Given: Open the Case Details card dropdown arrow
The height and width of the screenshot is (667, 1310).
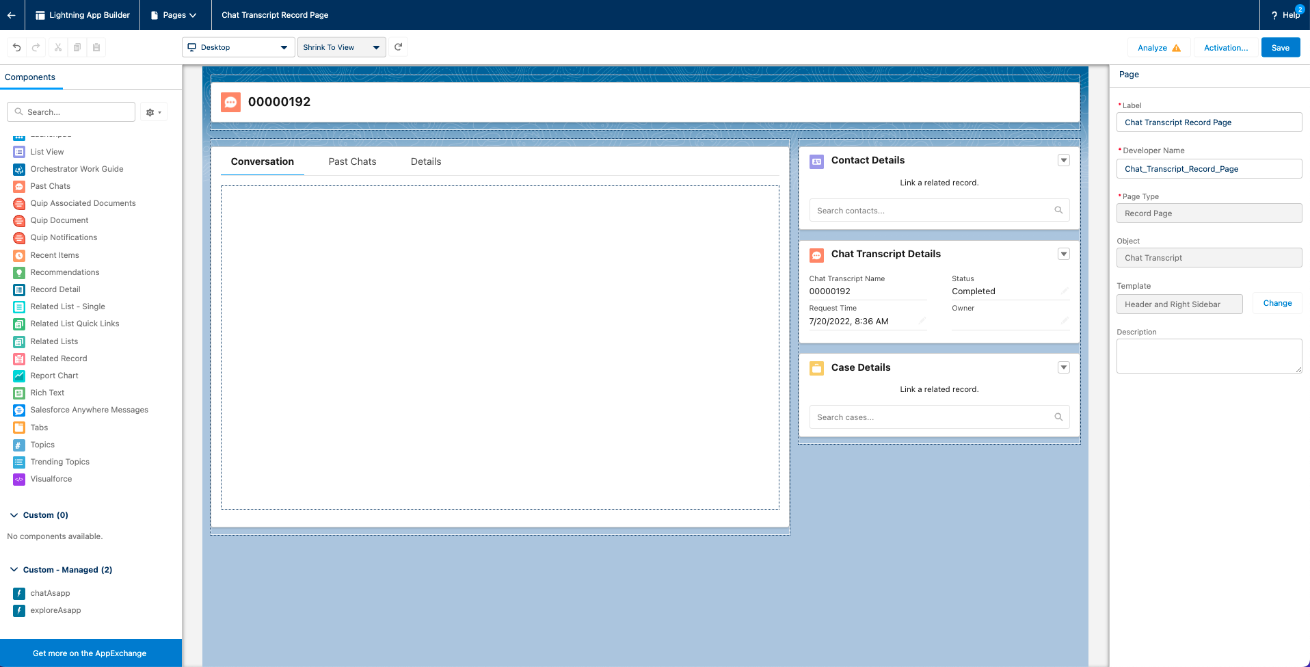Looking at the screenshot, I should [1064, 367].
